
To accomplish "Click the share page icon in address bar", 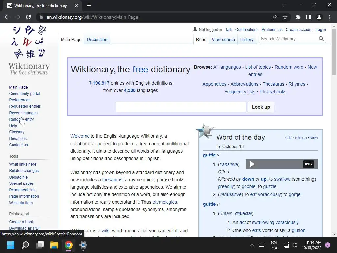I will tap(274, 17).
